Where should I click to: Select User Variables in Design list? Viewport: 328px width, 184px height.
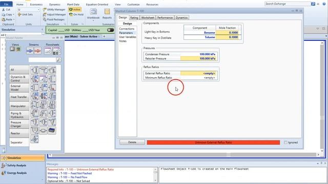point(128,37)
